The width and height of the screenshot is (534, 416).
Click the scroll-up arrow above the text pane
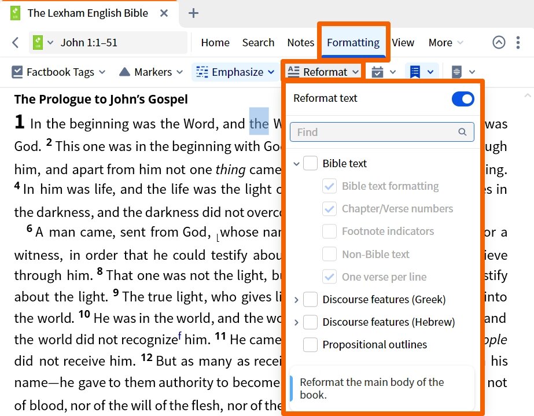[x=528, y=95]
